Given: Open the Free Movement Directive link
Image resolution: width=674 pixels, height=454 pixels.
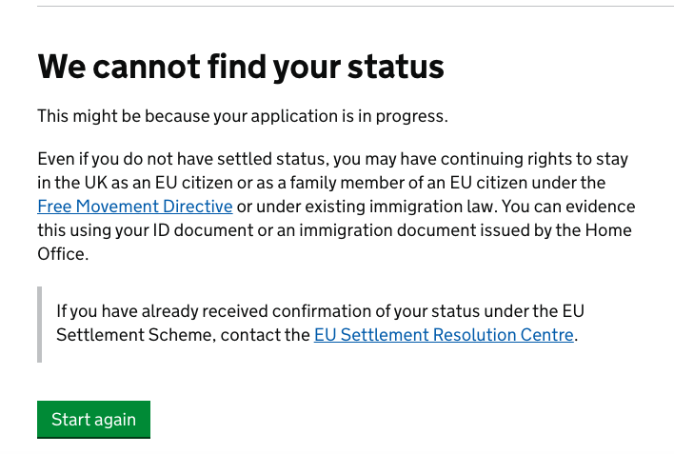Looking at the screenshot, I should [x=135, y=207].
